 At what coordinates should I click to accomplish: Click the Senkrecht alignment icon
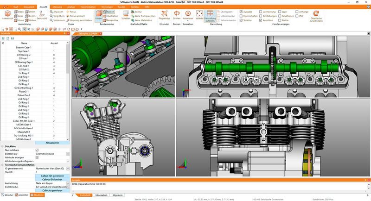[41, 16]
